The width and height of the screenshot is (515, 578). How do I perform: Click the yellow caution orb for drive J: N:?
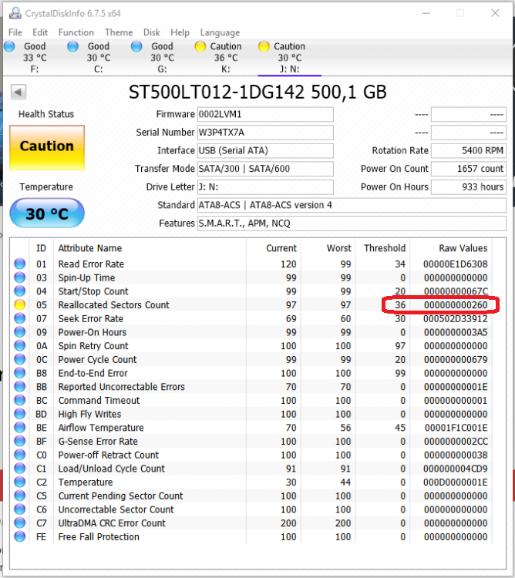(264, 46)
